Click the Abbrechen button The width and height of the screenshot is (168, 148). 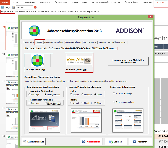pyautogui.click(x=140, y=142)
